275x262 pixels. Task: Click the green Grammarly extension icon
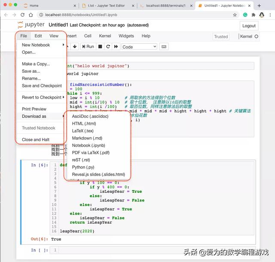pos(245,15)
